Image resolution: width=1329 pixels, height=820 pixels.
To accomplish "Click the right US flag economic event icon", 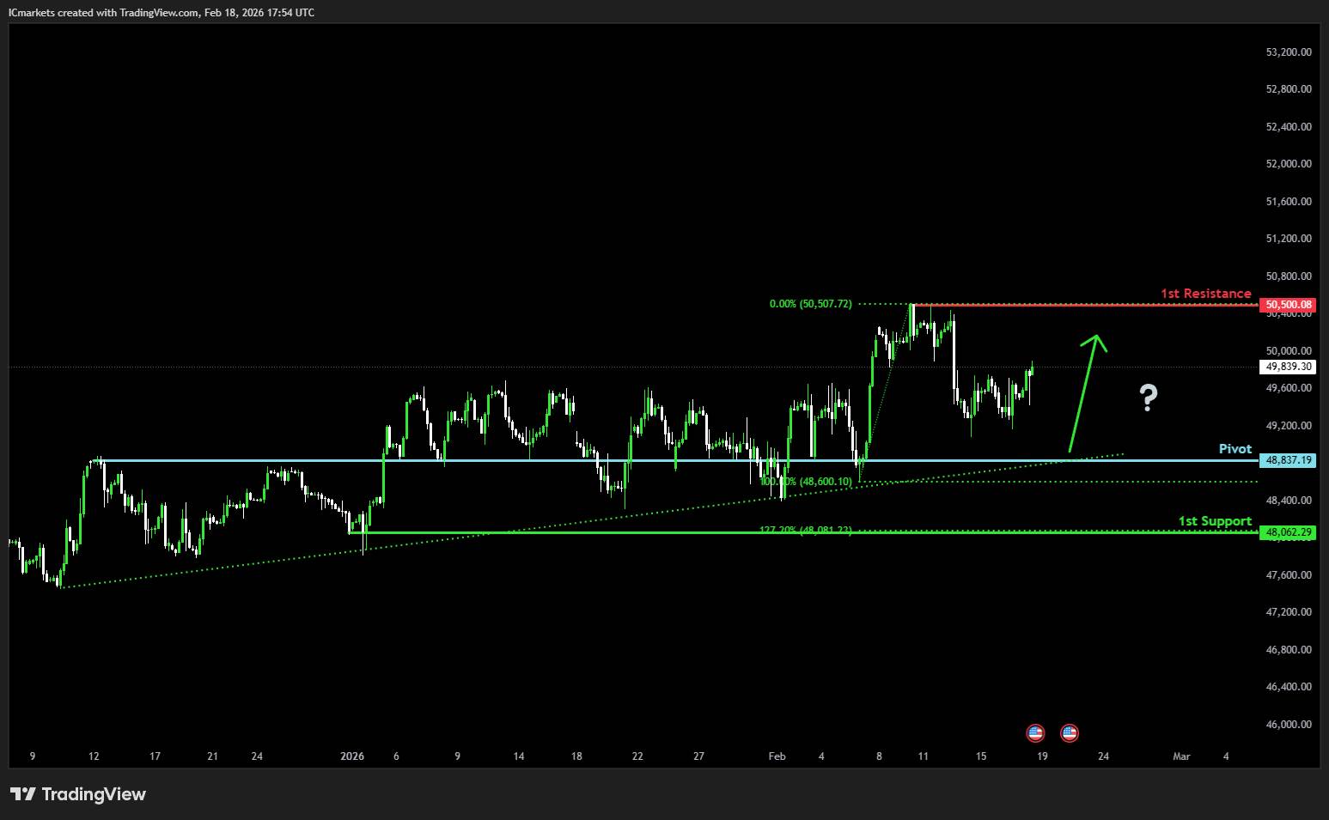I will 1069,732.
